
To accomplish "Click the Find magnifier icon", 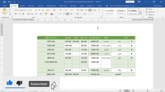I will pos(147,9).
